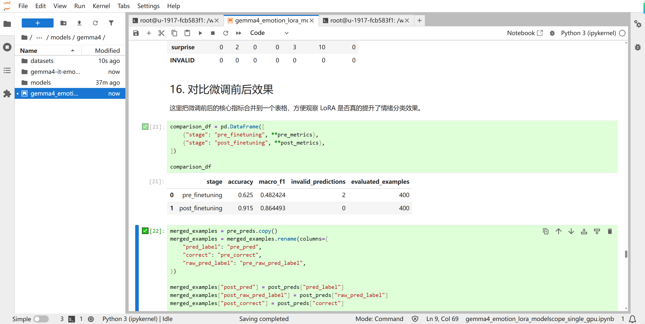This screenshot has height=324, width=645.
Task: Open the Tabs menu
Action: point(124,6)
